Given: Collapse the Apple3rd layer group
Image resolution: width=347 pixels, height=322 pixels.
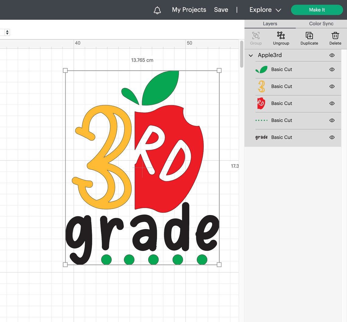Looking at the screenshot, I should click(x=251, y=55).
